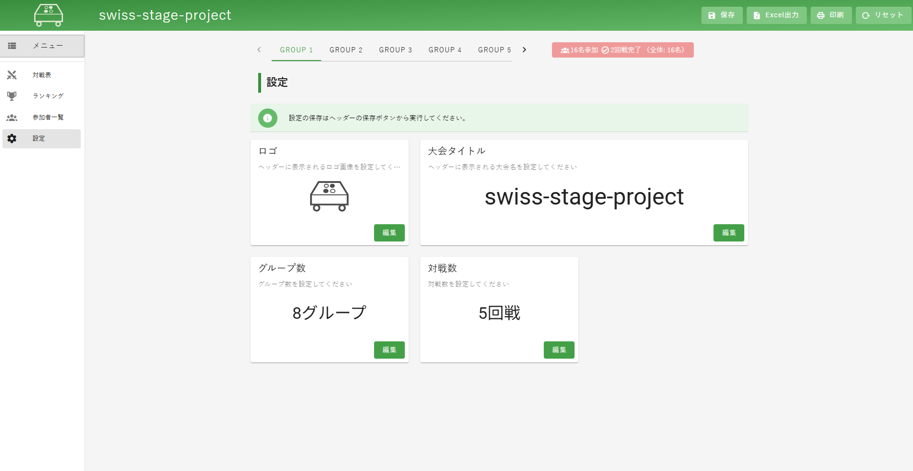The width and height of the screenshot is (913, 471).
Task: Click the menu list icon in sidebar
Action: pos(12,46)
